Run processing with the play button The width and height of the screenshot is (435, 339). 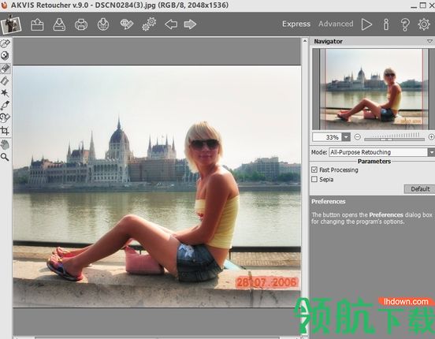tap(366, 24)
